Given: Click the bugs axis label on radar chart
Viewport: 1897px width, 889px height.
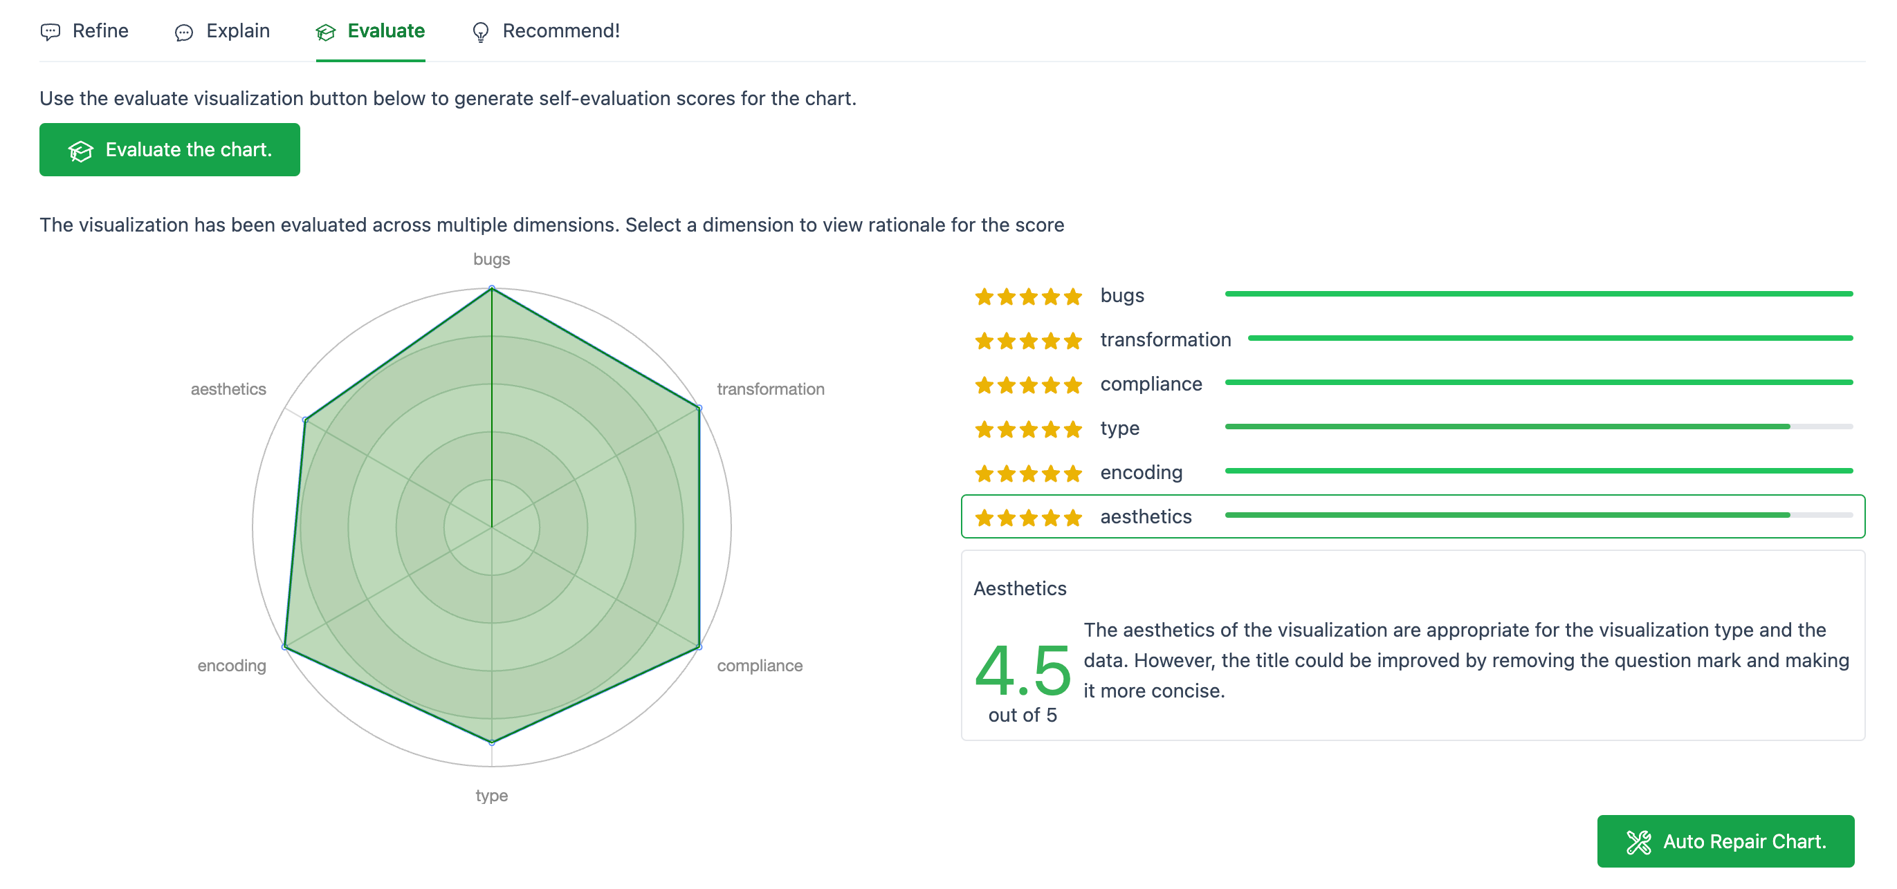Looking at the screenshot, I should pos(491,259).
